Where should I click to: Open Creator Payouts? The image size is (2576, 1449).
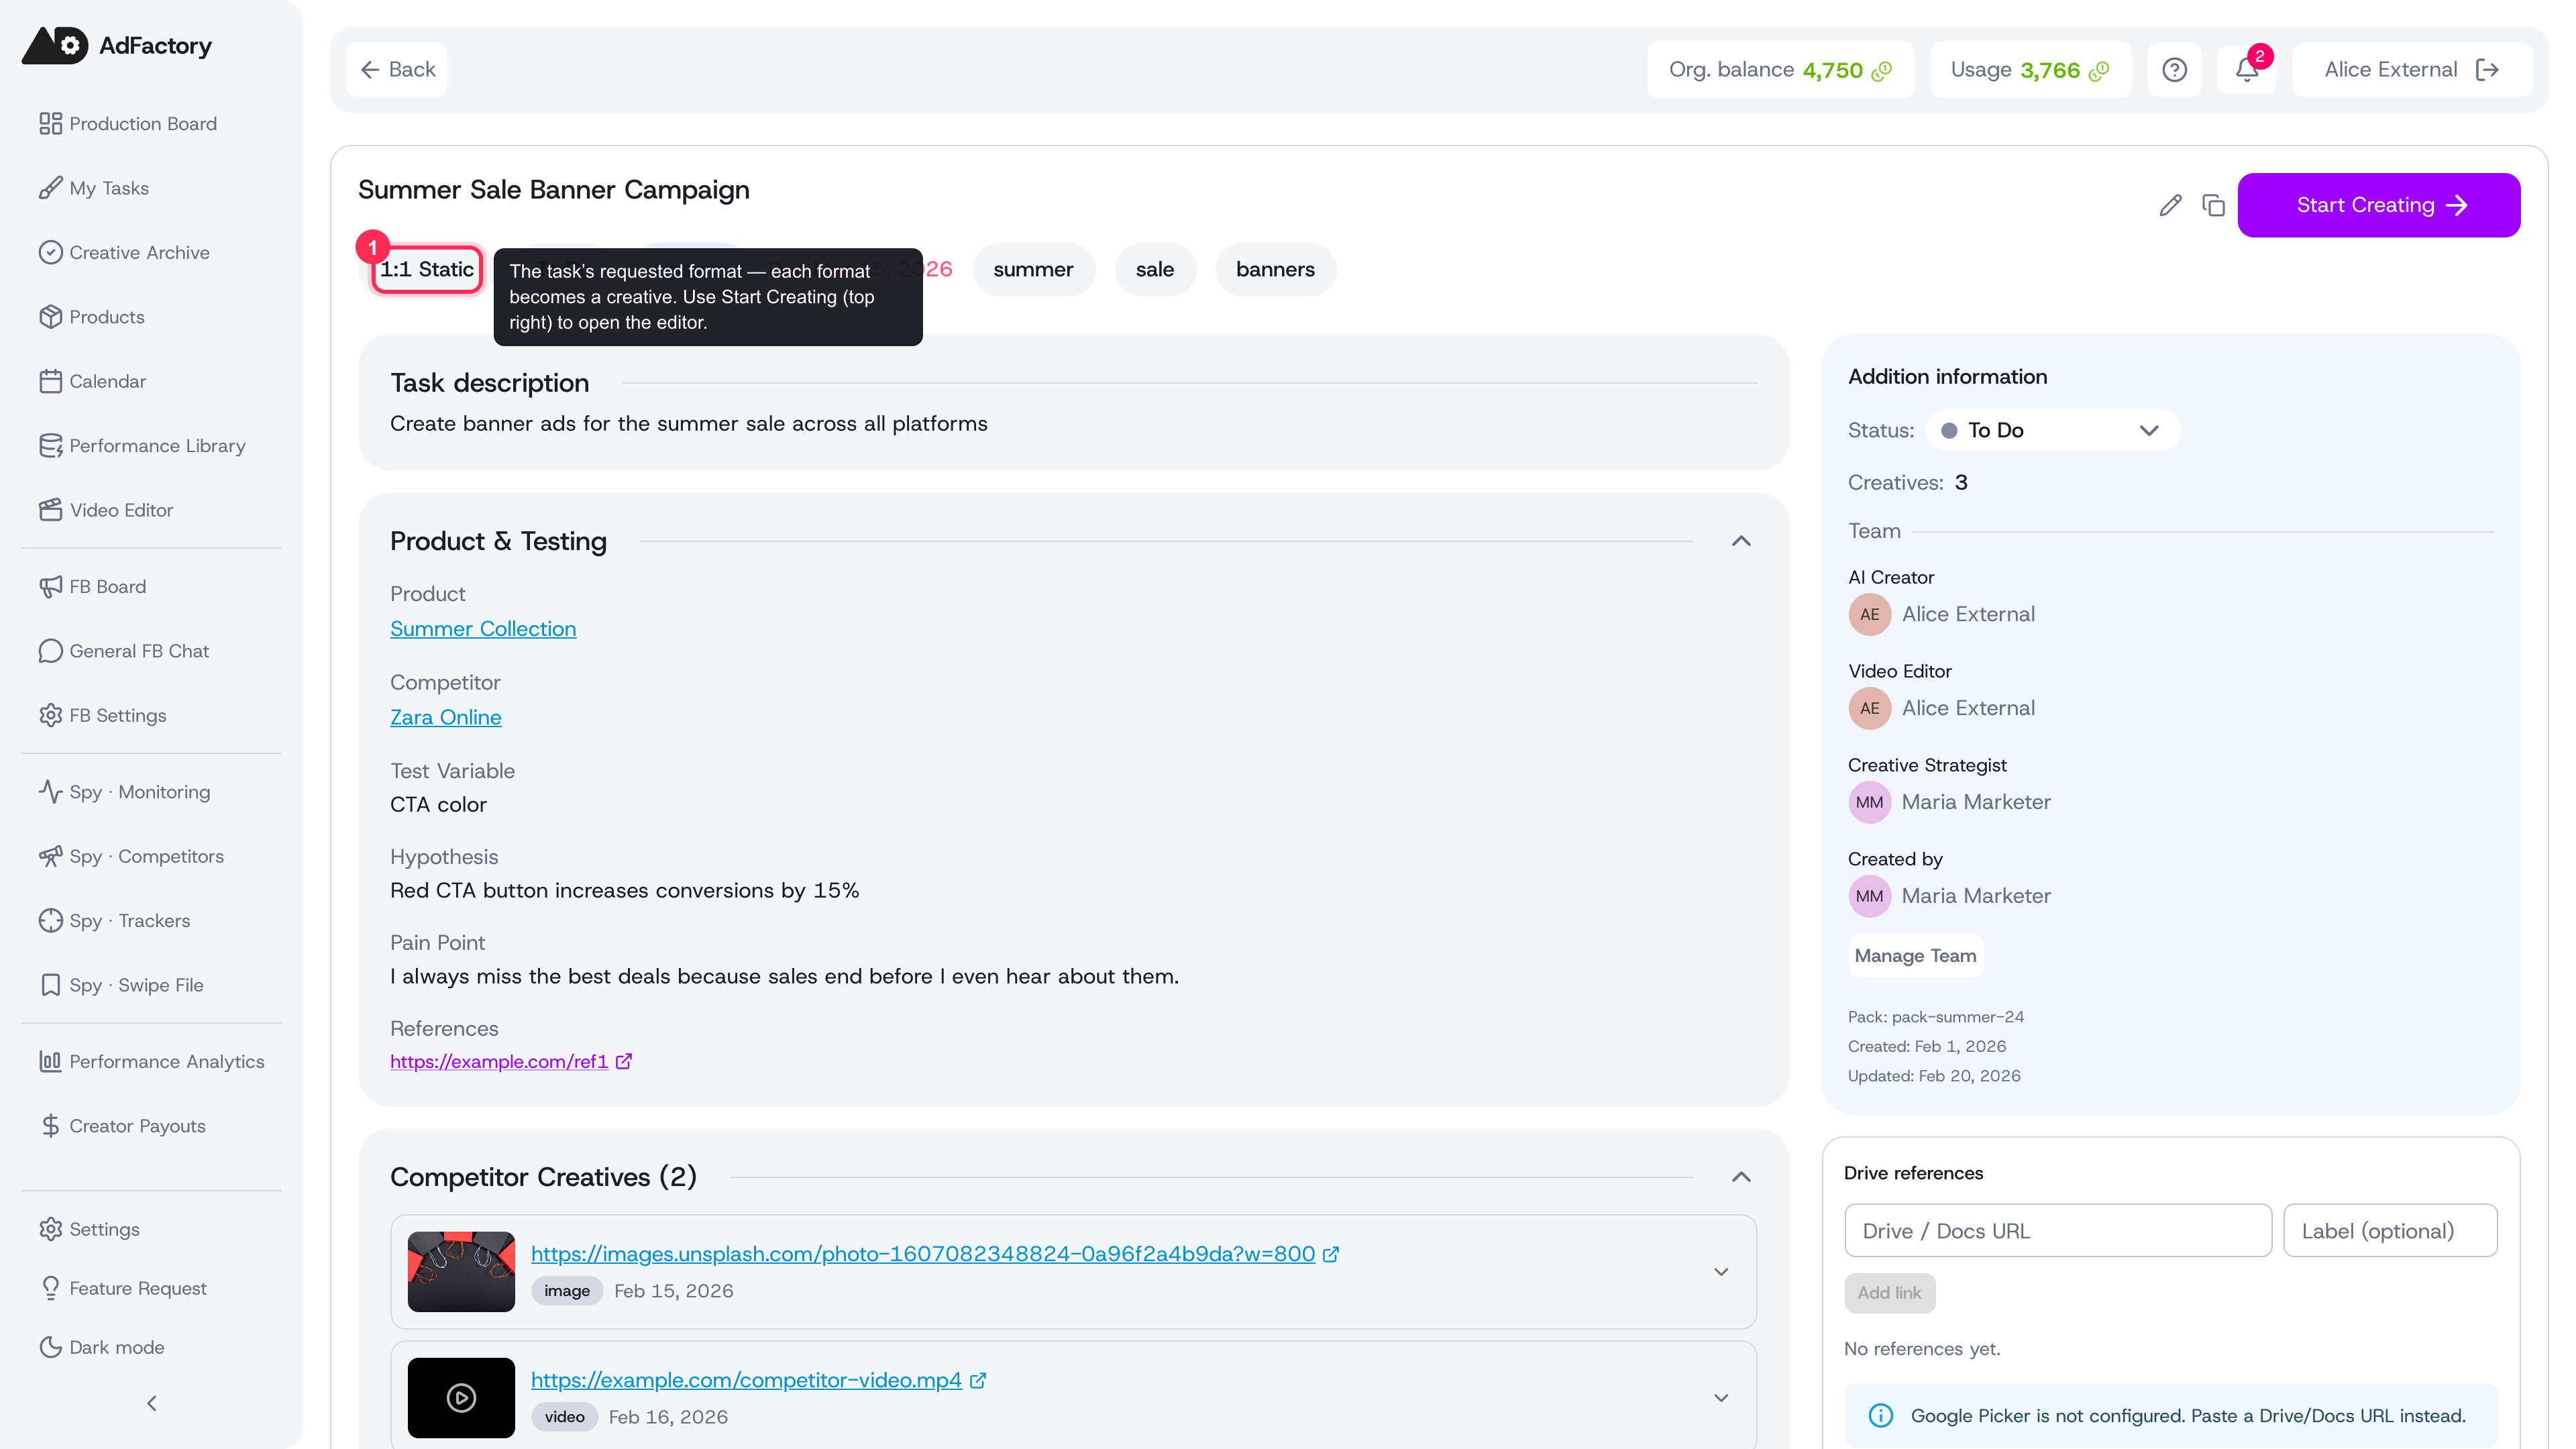coord(122,1126)
